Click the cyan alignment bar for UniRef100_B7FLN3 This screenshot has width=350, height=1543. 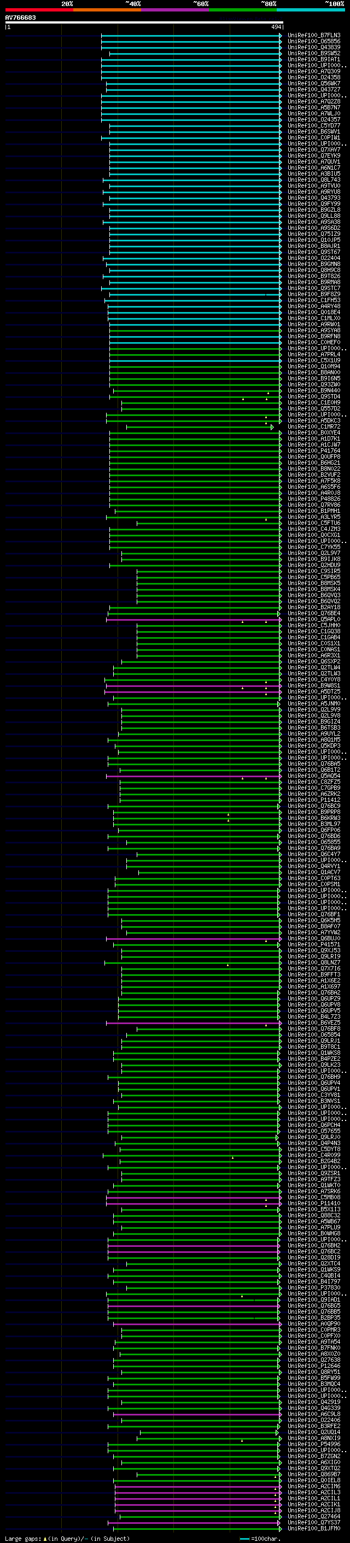(191, 36)
